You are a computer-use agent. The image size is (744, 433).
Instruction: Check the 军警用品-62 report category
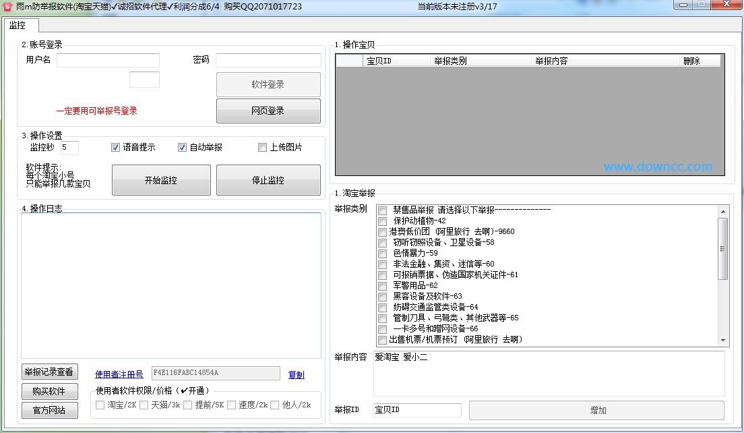click(382, 285)
